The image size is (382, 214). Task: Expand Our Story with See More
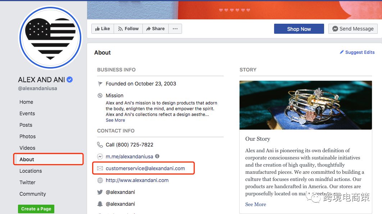tap(255, 205)
